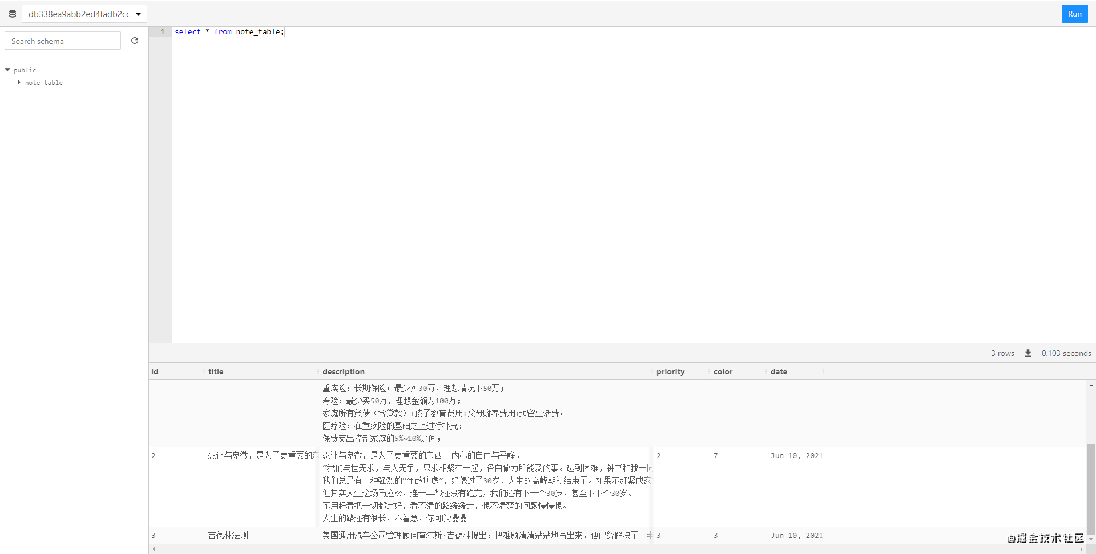Expand the note_table tree node
Screen dimensions: 1096x554
[x=19, y=82]
